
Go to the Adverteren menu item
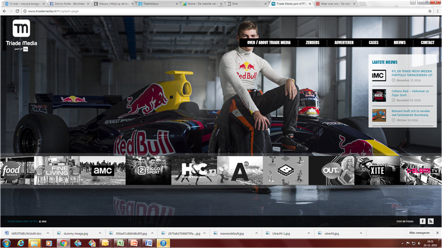click(x=344, y=43)
